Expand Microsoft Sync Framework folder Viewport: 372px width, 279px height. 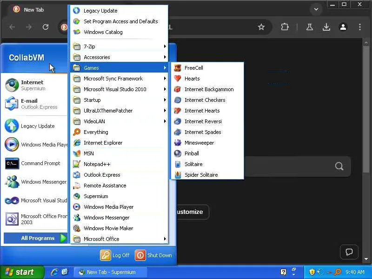pos(119,79)
